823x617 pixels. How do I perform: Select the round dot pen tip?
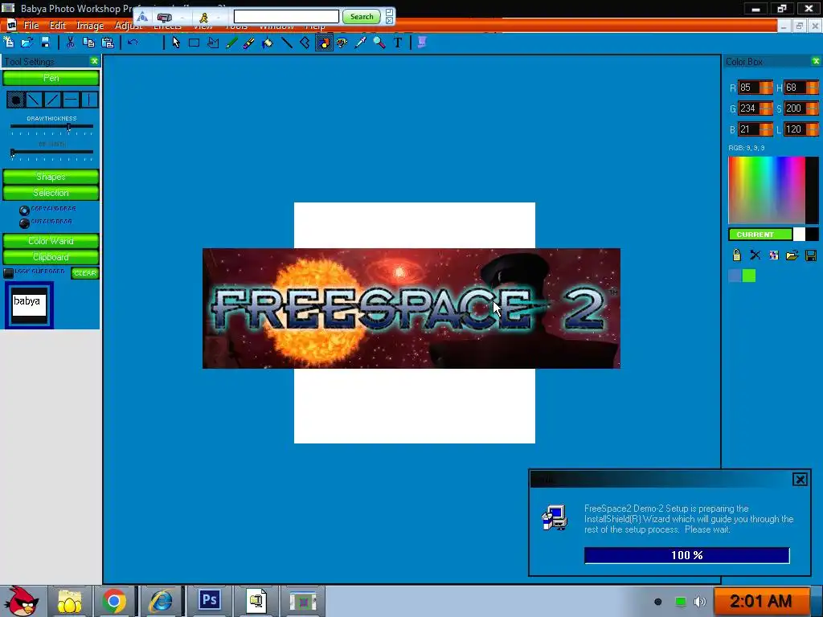tap(15, 100)
